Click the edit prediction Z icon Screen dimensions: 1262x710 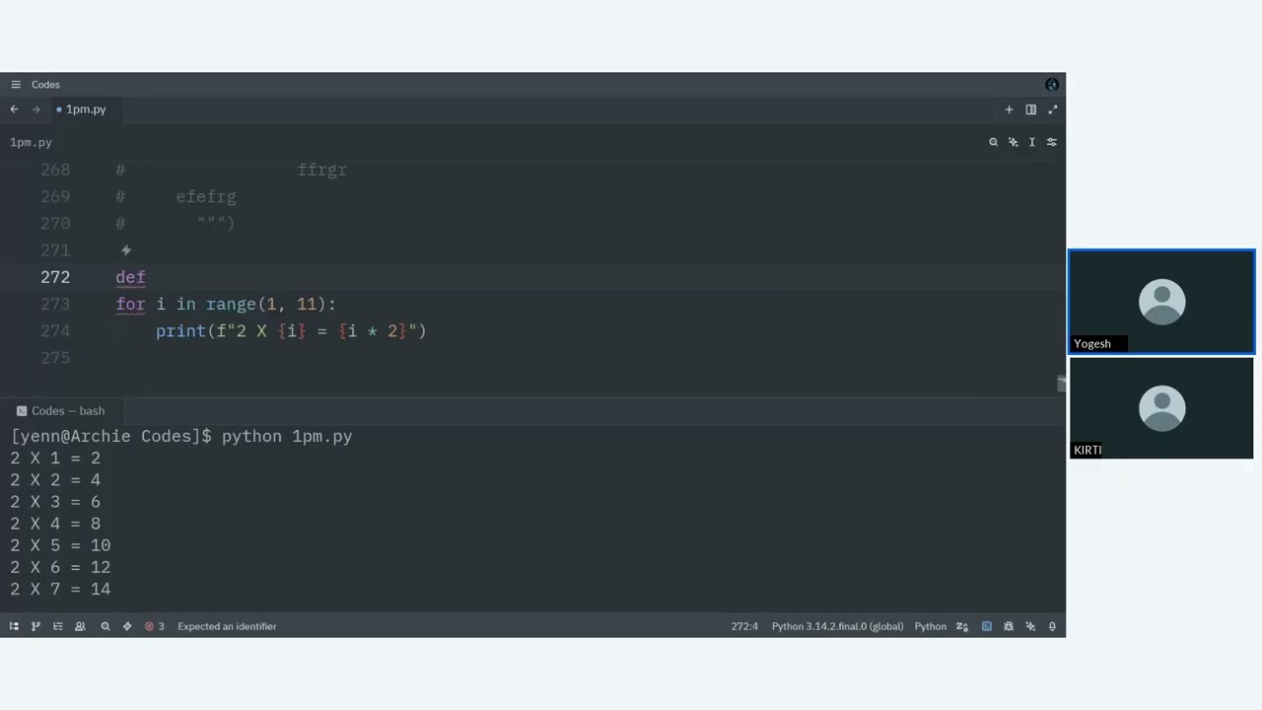coord(962,626)
